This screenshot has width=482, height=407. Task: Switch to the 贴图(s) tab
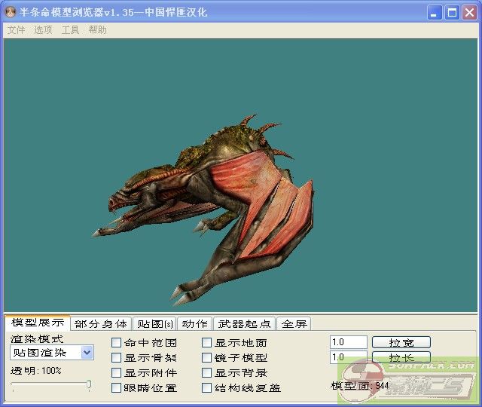pos(154,324)
